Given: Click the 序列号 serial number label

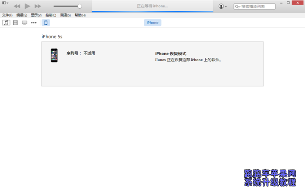Looking at the screenshot, I should pyautogui.click(x=74, y=53).
